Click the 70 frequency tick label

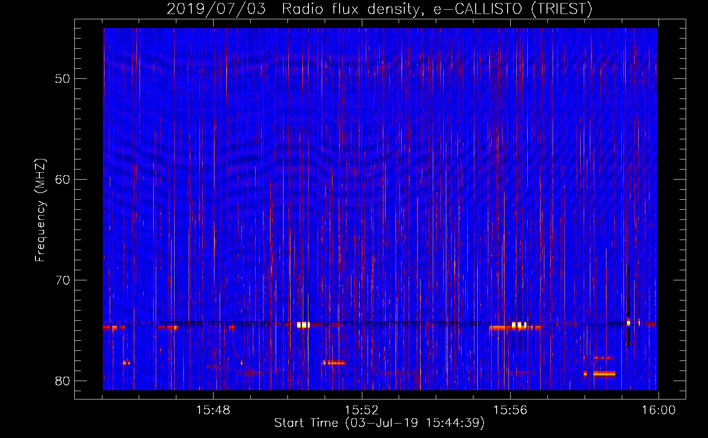[63, 280]
